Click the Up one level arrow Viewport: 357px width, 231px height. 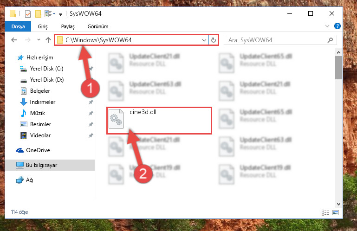point(48,40)
